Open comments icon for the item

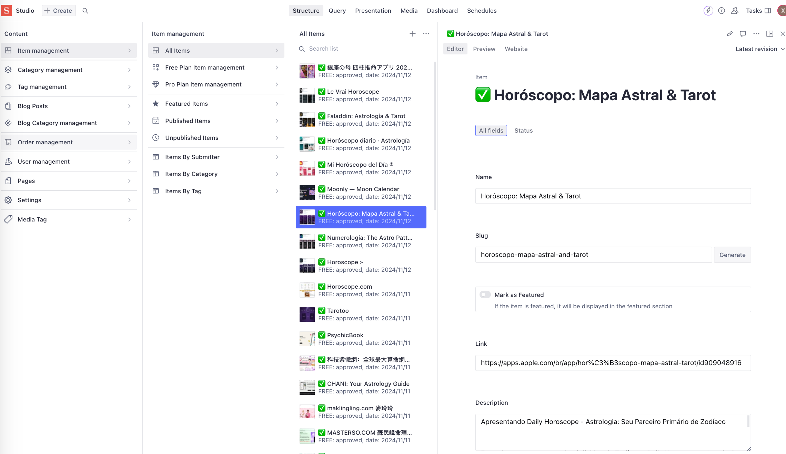tap(743, 34)
